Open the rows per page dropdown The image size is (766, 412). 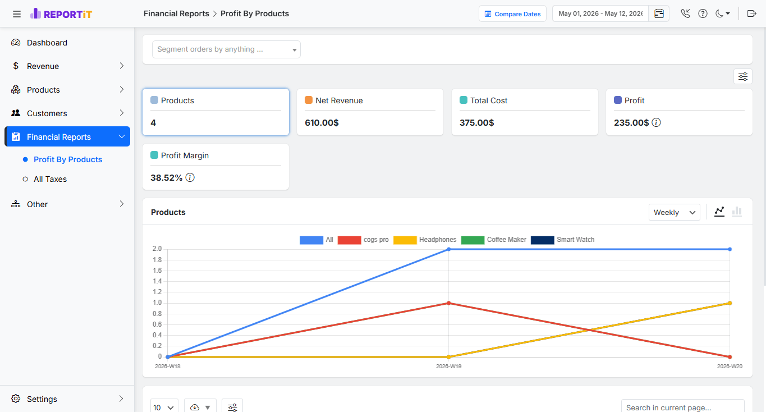[x=164, y=407]
